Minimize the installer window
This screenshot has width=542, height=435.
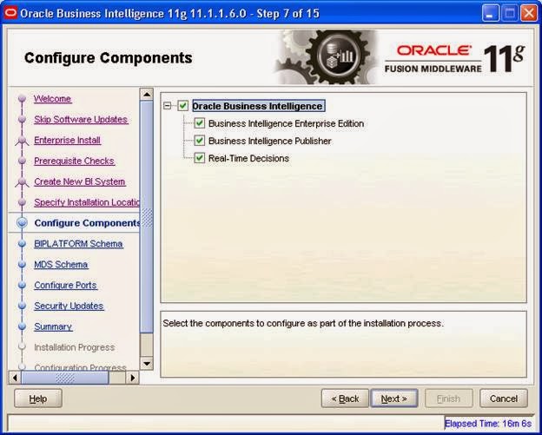click(x=491, y=14)
